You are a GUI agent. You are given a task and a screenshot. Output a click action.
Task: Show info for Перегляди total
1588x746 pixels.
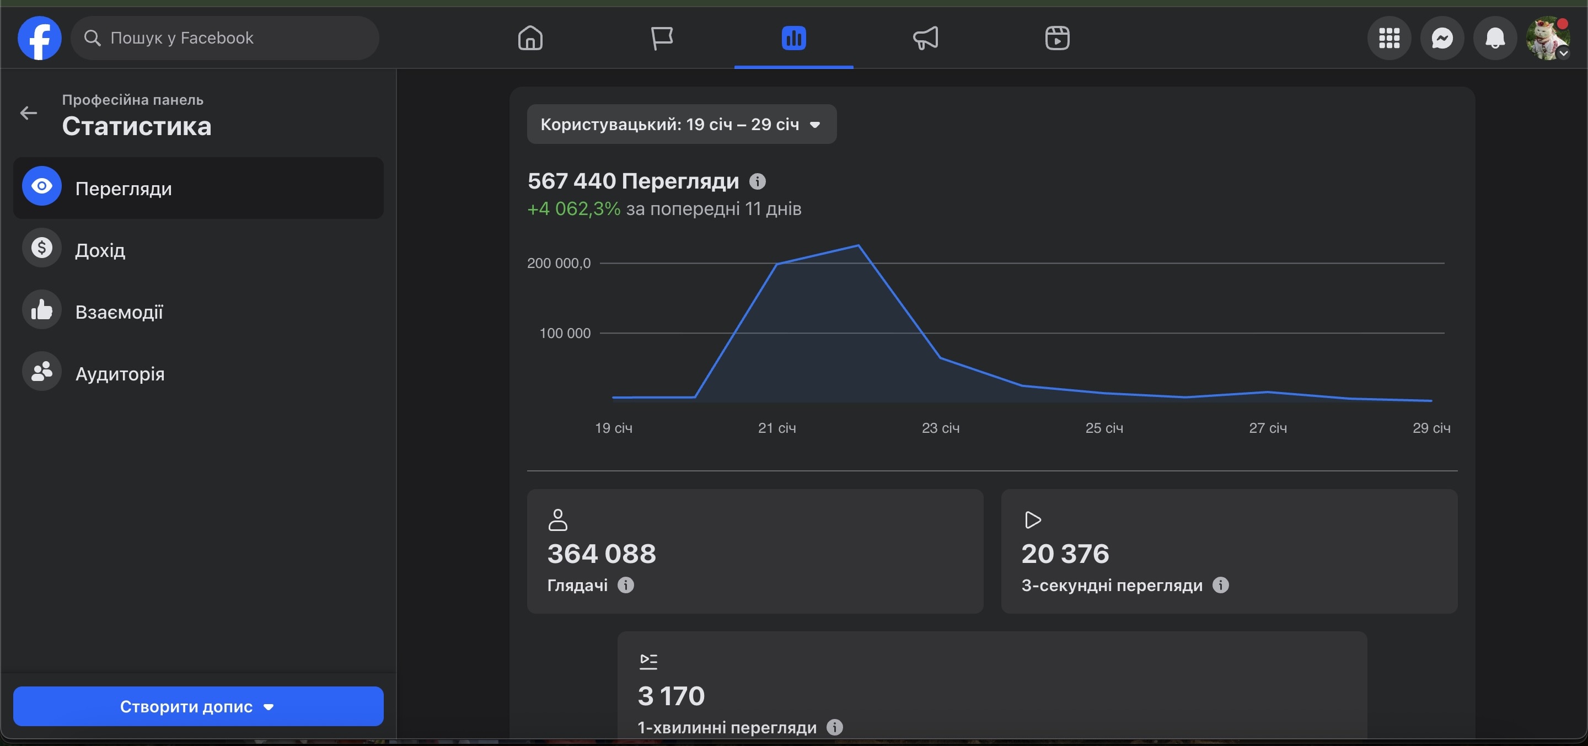pyautogui.click(x=758, y=181)
